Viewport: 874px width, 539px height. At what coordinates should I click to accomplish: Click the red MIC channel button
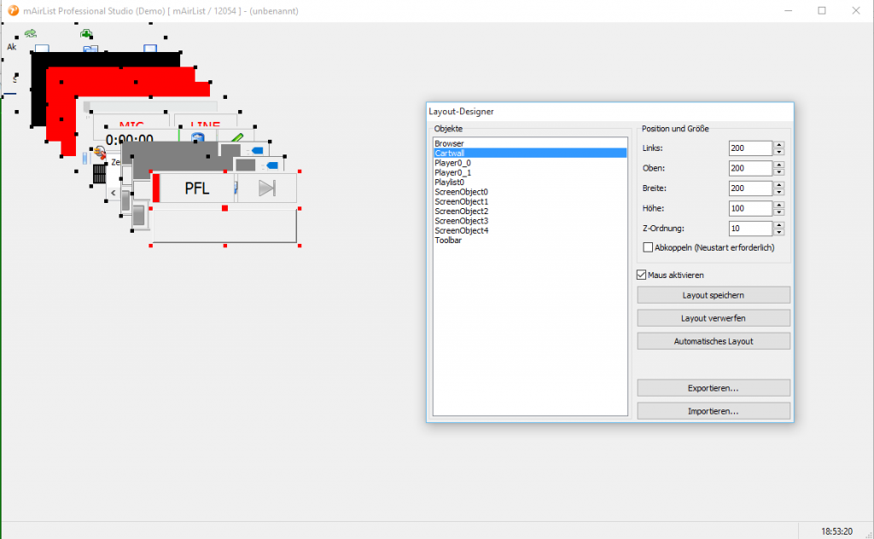(x=133, y=123)
